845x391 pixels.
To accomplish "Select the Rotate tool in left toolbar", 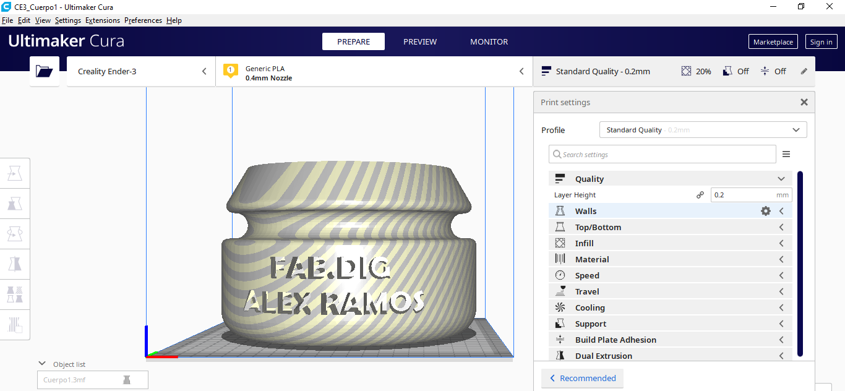I will [15, 234].
